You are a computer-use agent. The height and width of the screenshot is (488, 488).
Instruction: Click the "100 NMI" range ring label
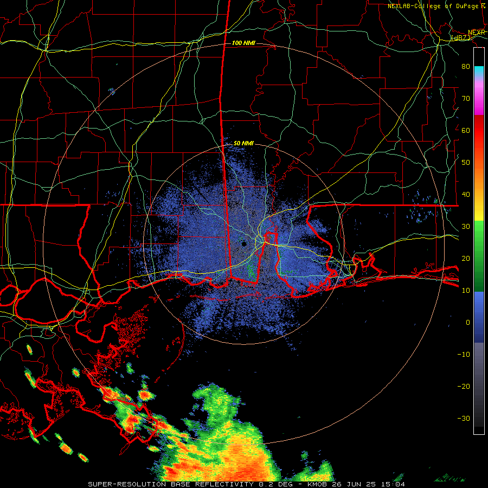coord(243,43)
